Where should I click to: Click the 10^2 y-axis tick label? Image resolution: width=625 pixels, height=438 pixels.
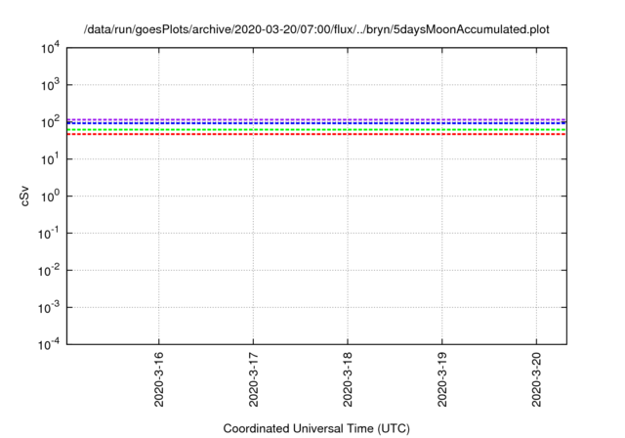coord(50,122)
